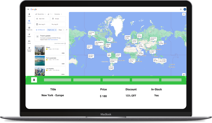Open the Miami thumbnail in results

pyautogui.click(x=40, y=50)
